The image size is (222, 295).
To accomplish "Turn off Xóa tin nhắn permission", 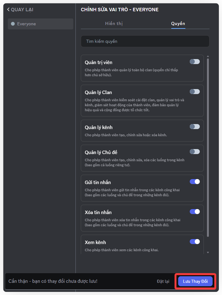I will pos(194,212).
